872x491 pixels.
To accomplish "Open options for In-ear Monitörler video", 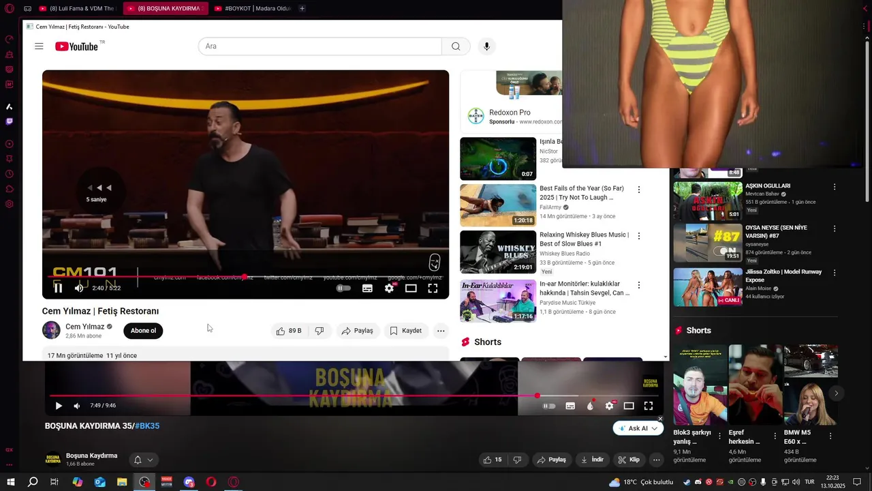I will pyautogui.click(x=639, y=285).
